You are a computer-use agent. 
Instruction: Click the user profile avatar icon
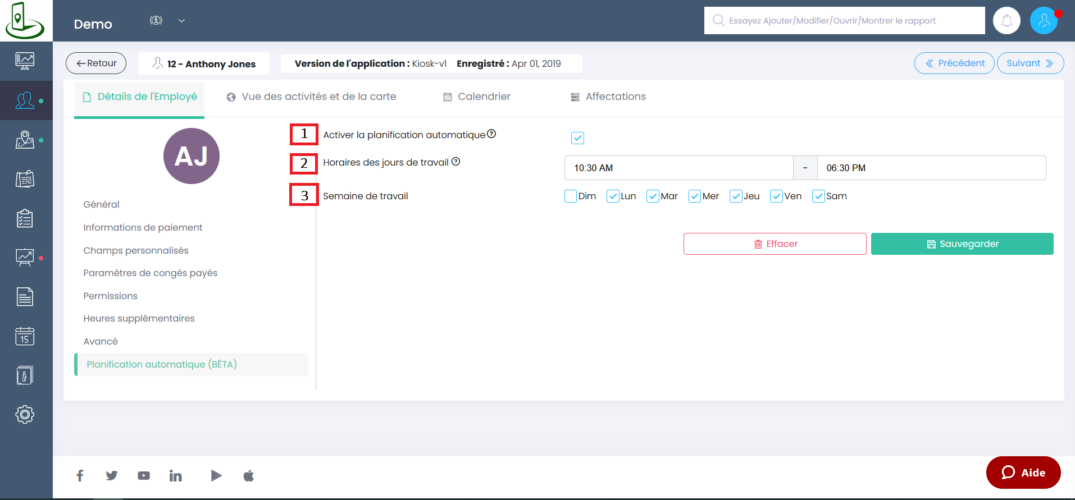click(x=1044, y=21)
